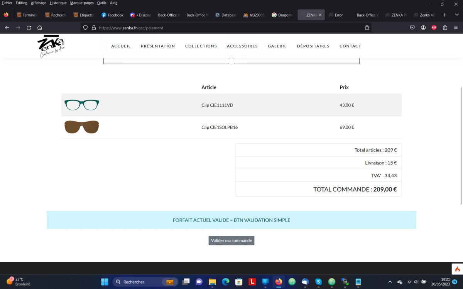Open Skype from the taskbar
The width and height of the screenshot is (463, 289).
[x=318, y=282]
